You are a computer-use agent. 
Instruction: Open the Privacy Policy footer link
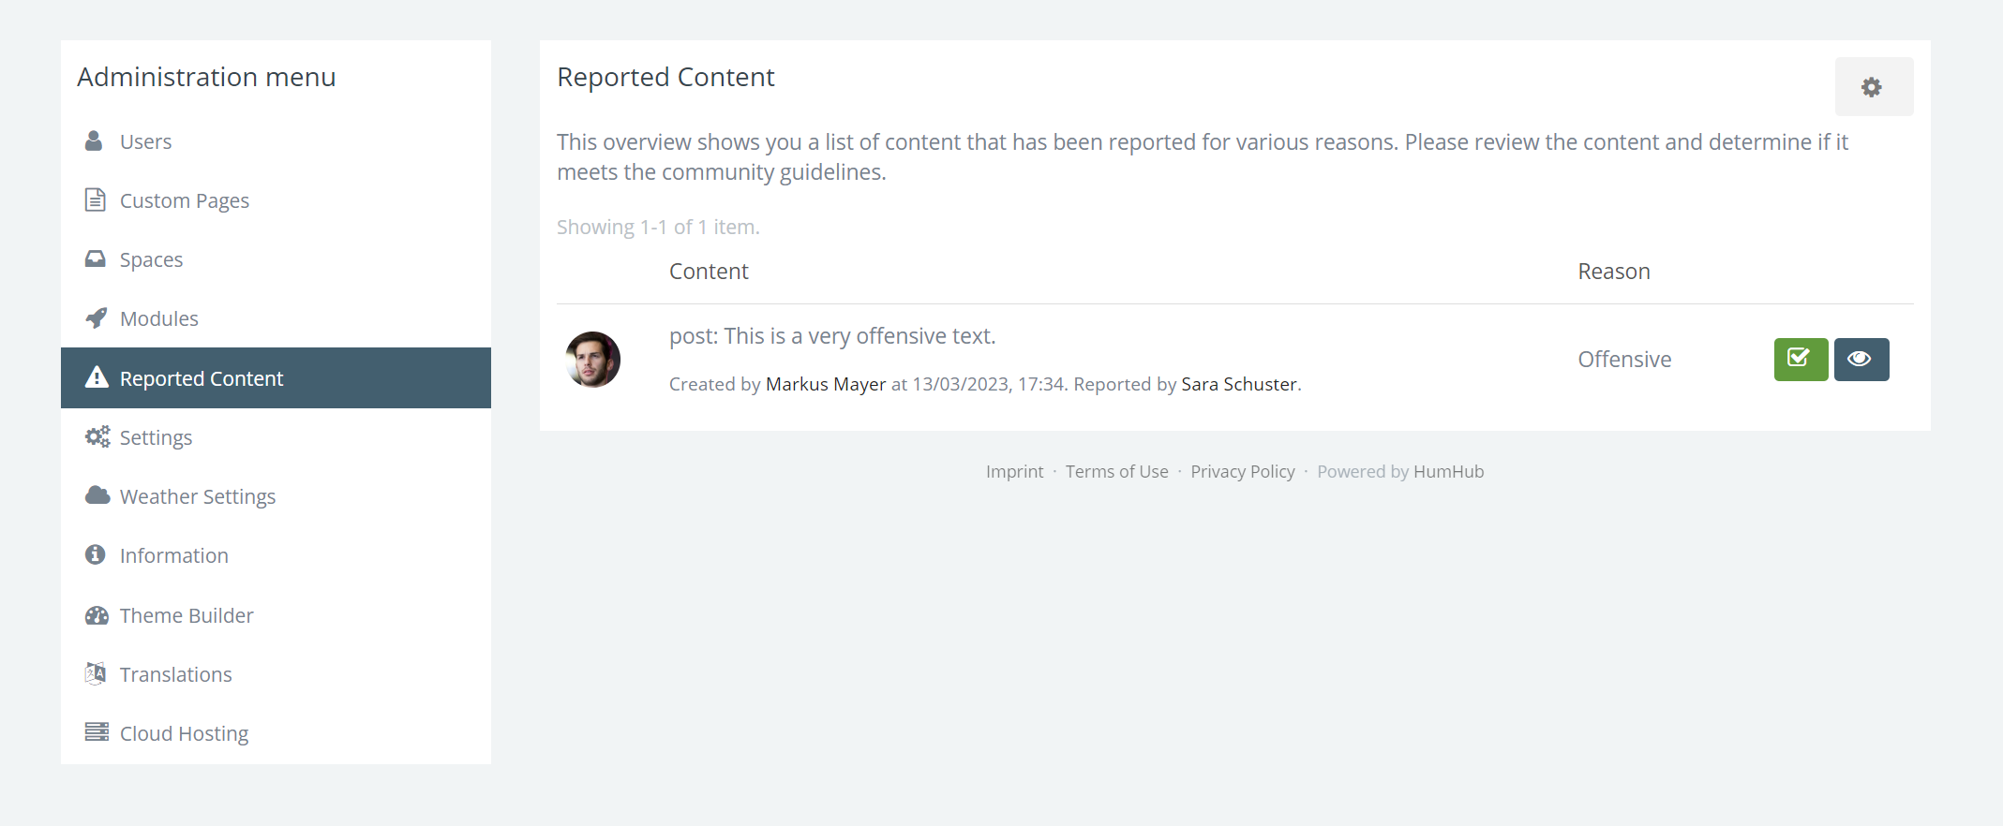coord(1242,472)
